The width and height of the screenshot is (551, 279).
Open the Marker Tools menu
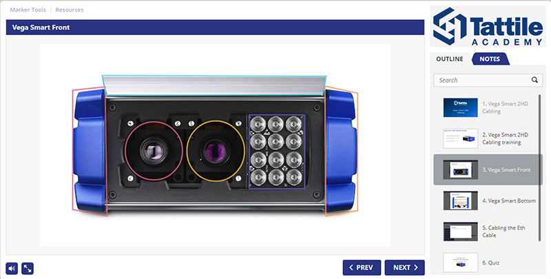[x=28, y=10]
